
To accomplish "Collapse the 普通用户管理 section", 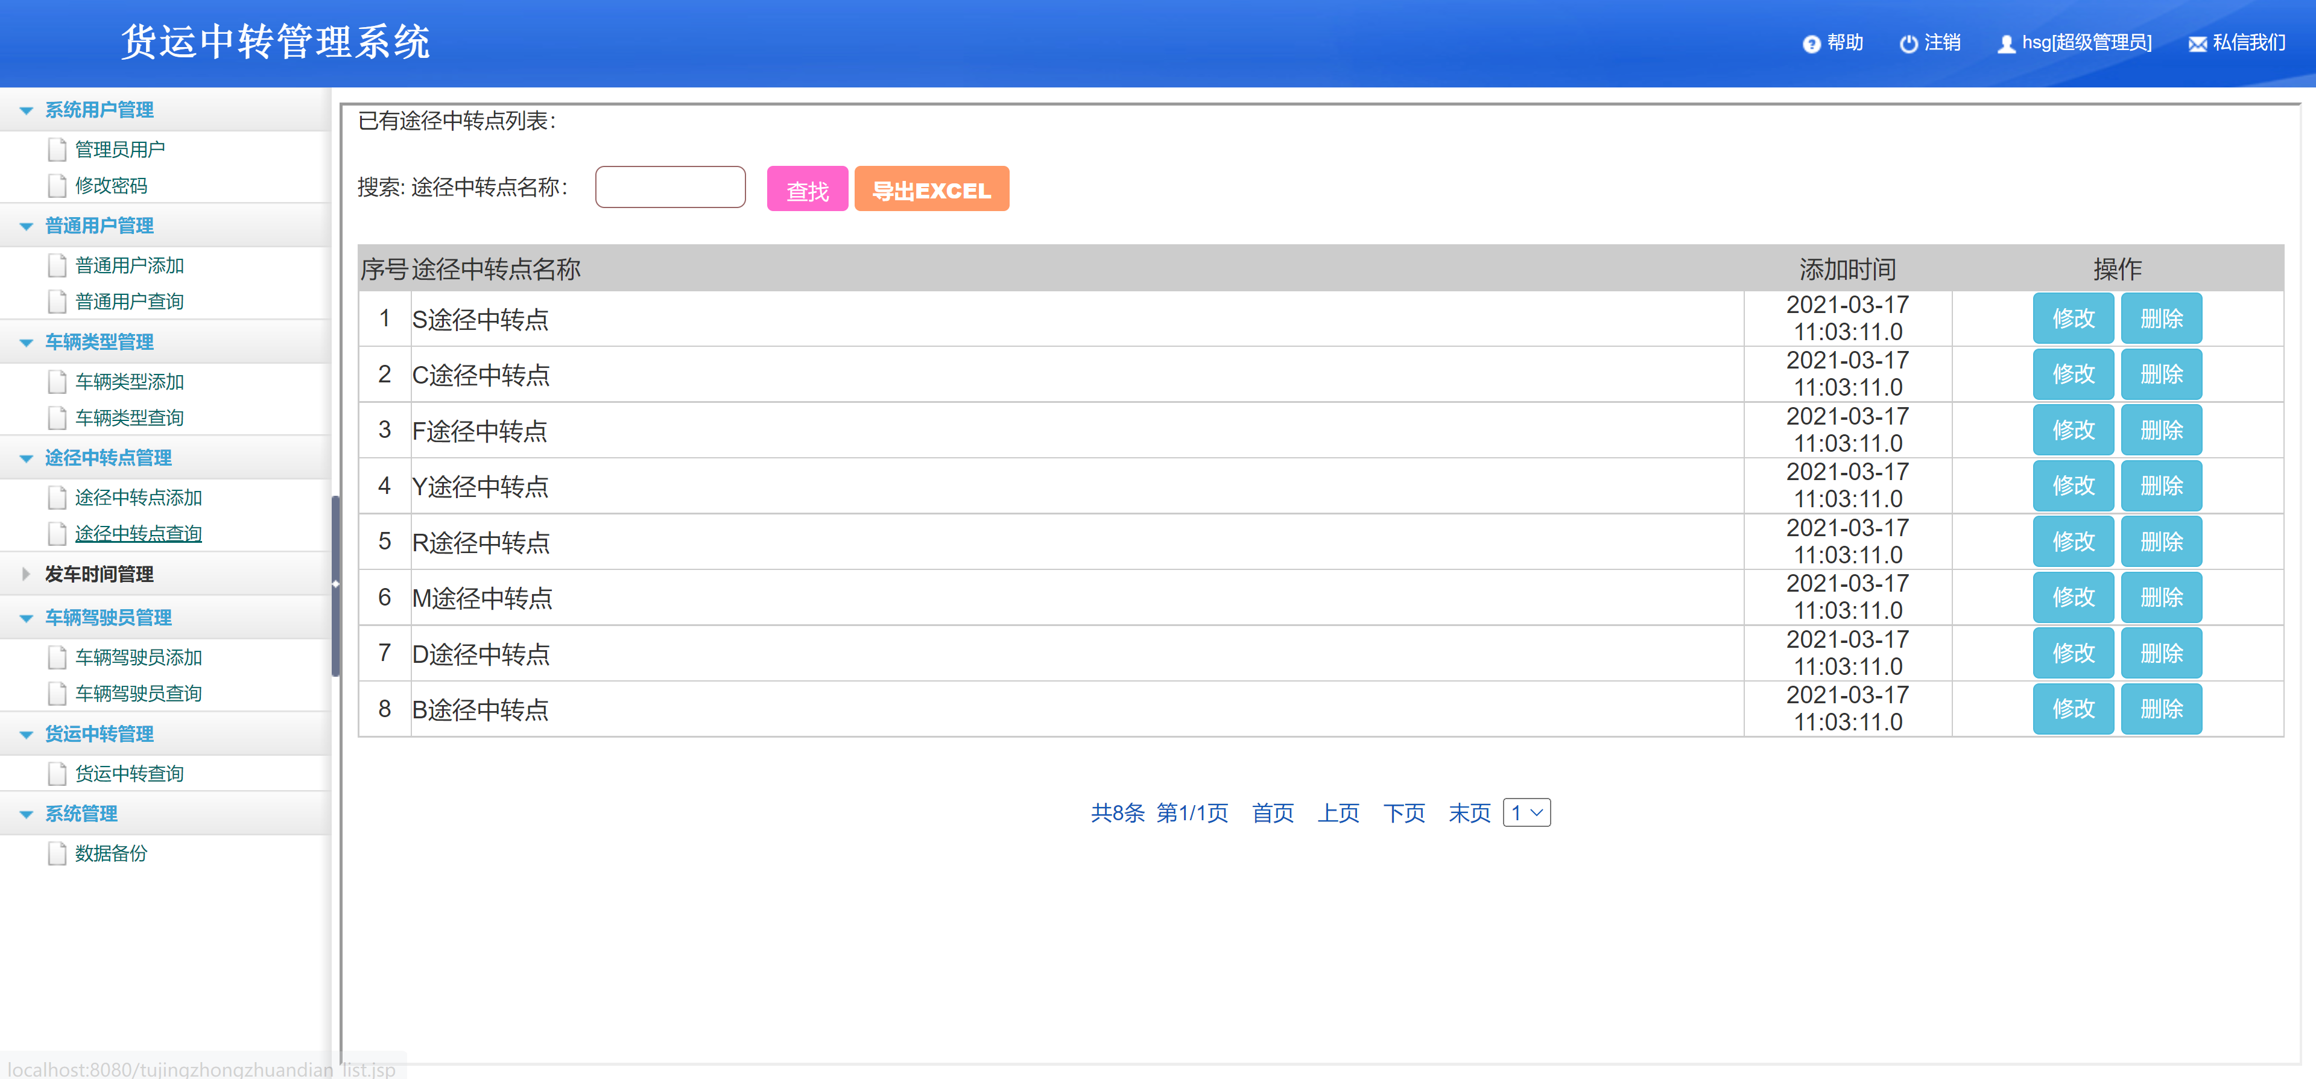I will (x=26, y=227).
